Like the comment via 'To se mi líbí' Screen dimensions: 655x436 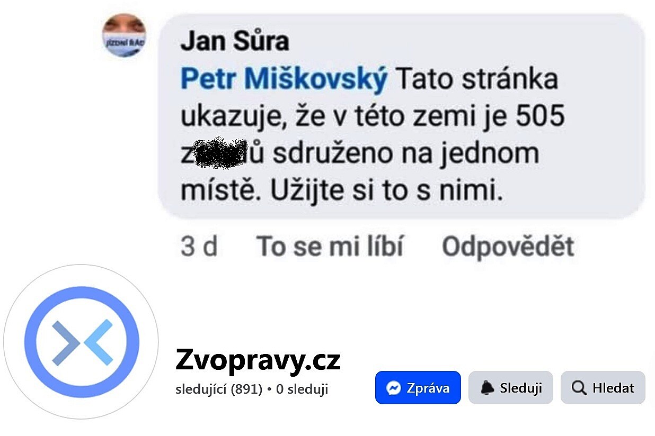(x=330, y=247)
